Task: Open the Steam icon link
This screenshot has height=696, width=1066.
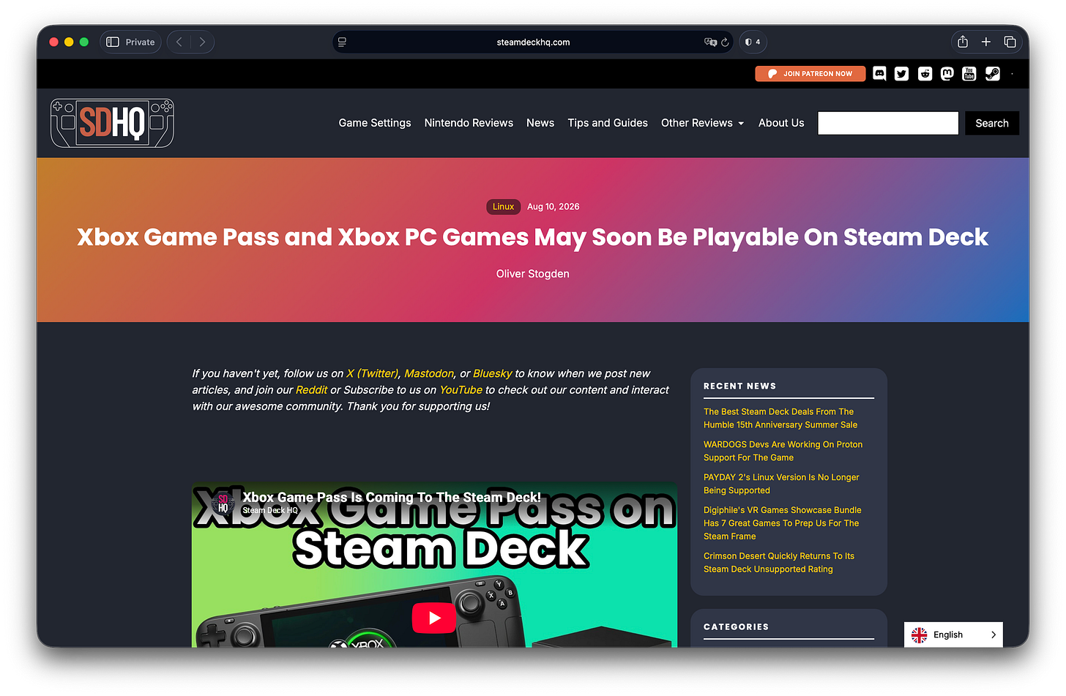Action: tap(992, 73)
